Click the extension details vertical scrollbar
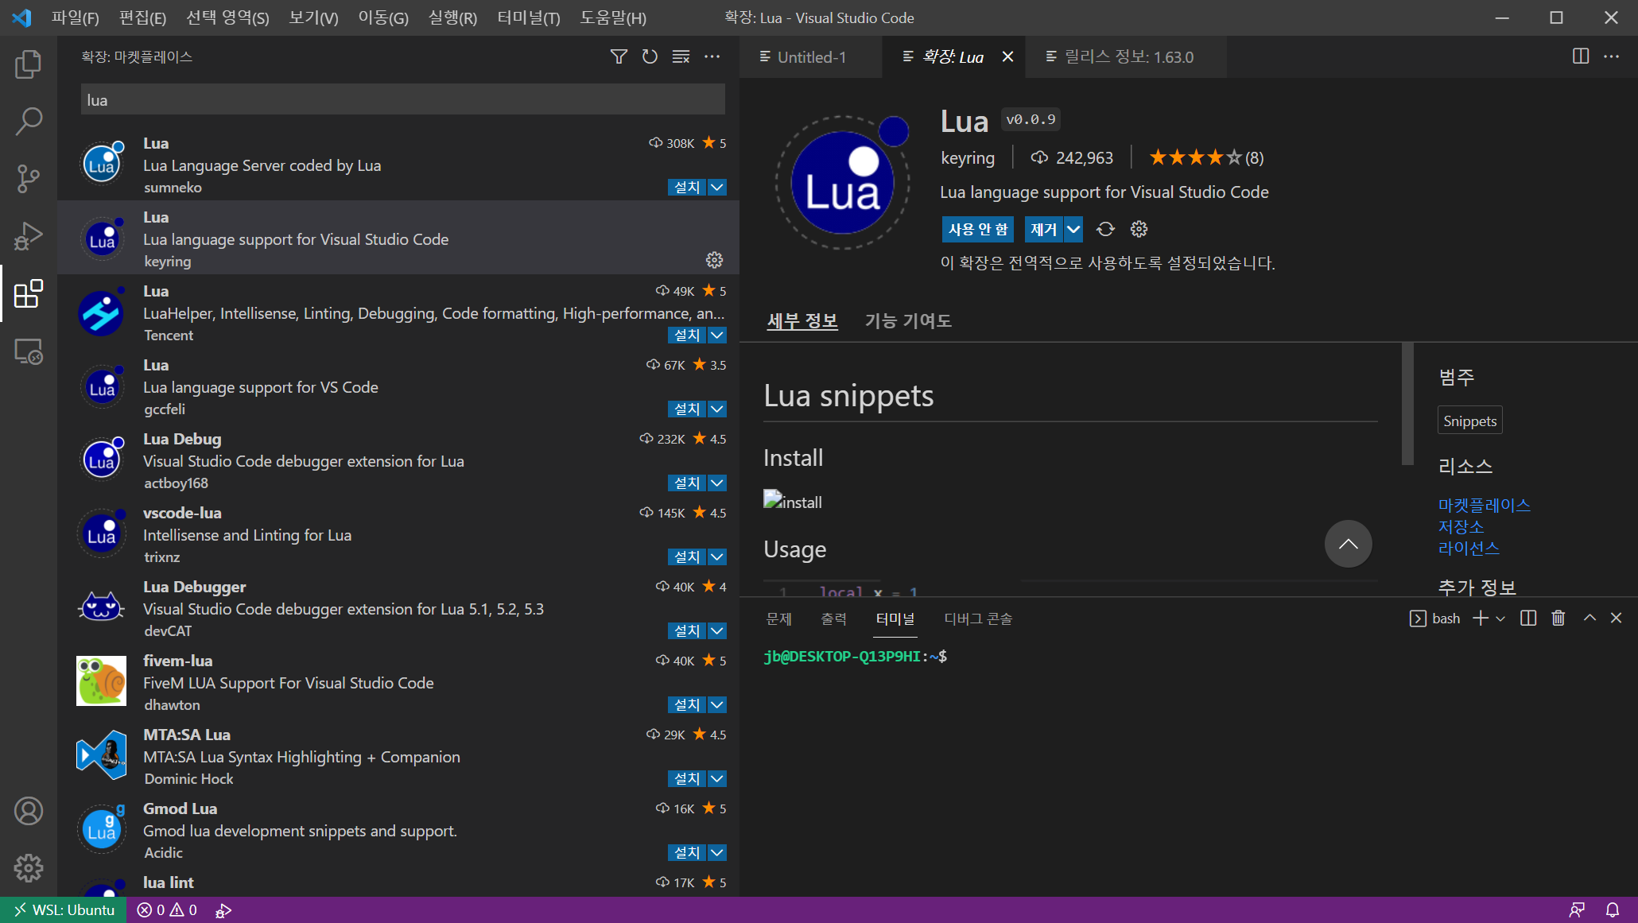1638x923 pixels. click(x=1407, y=404)
